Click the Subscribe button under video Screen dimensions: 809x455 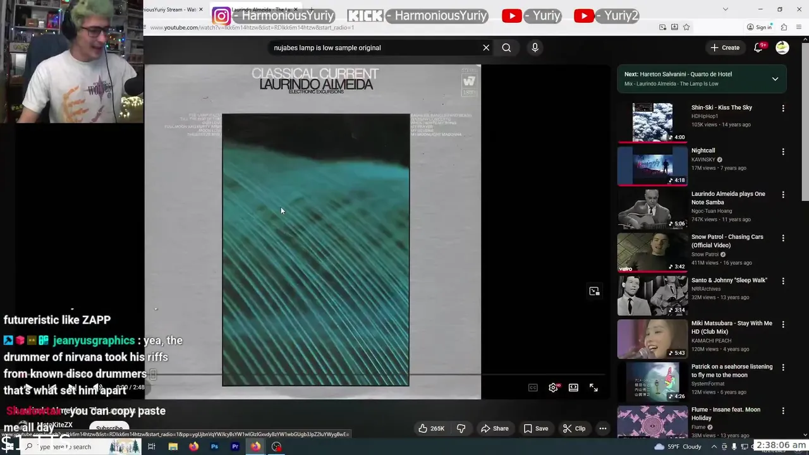[109, 428]
